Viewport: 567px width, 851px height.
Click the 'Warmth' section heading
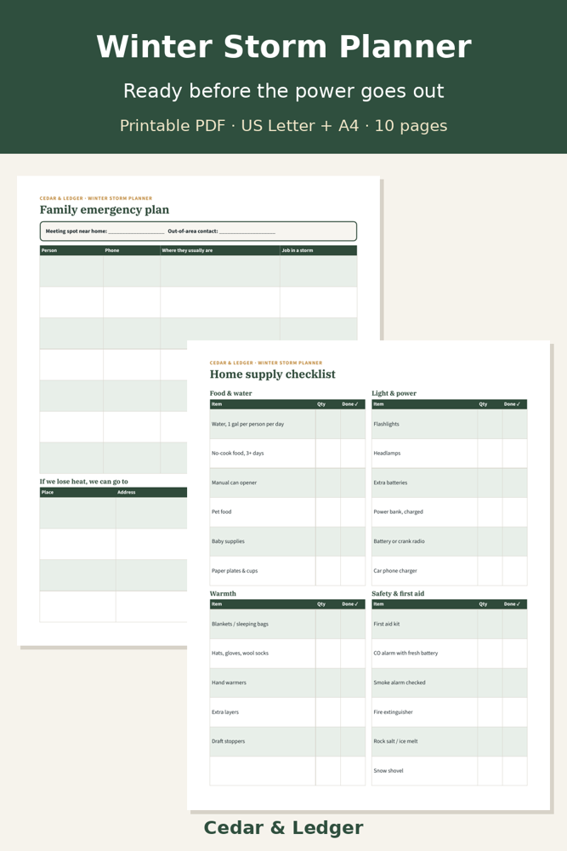223,594
